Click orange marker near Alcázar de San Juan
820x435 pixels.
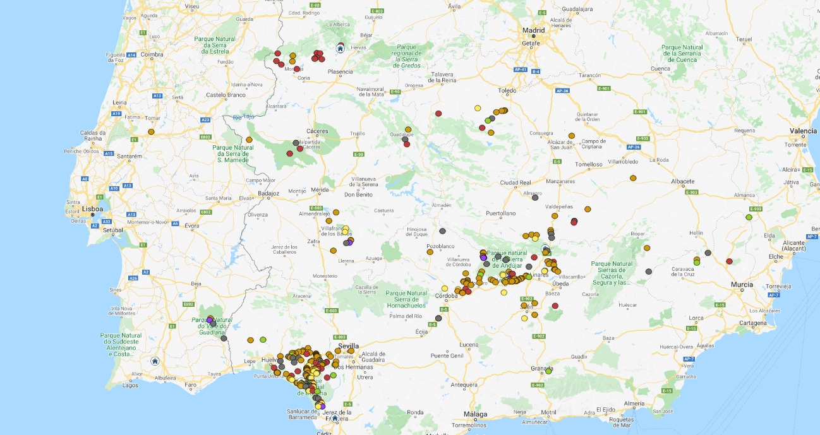click(x=571, y=136)
